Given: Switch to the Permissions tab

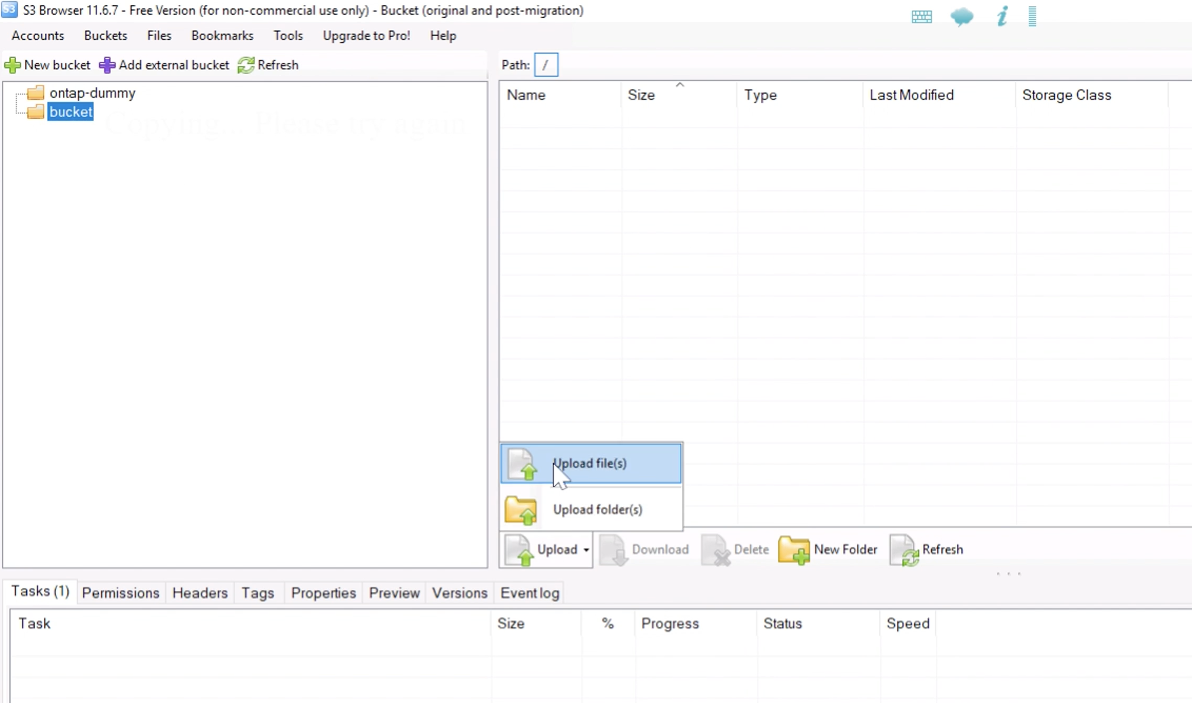Looking at the screenshot, I should [x=120, y=592].
